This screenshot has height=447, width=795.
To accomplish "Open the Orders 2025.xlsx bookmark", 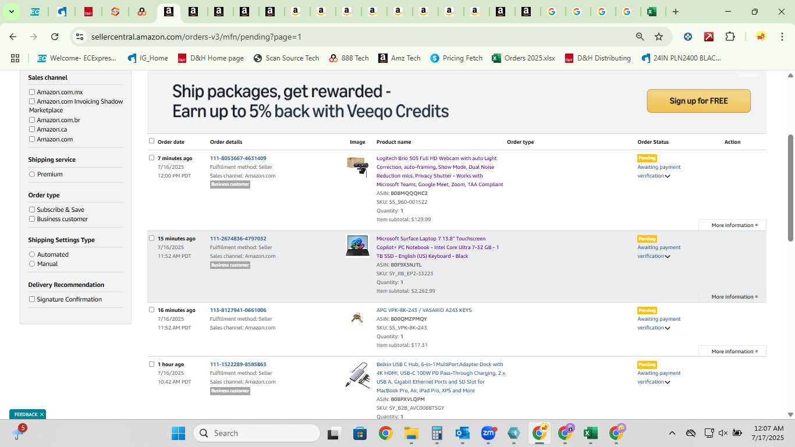I will (523, 58).
